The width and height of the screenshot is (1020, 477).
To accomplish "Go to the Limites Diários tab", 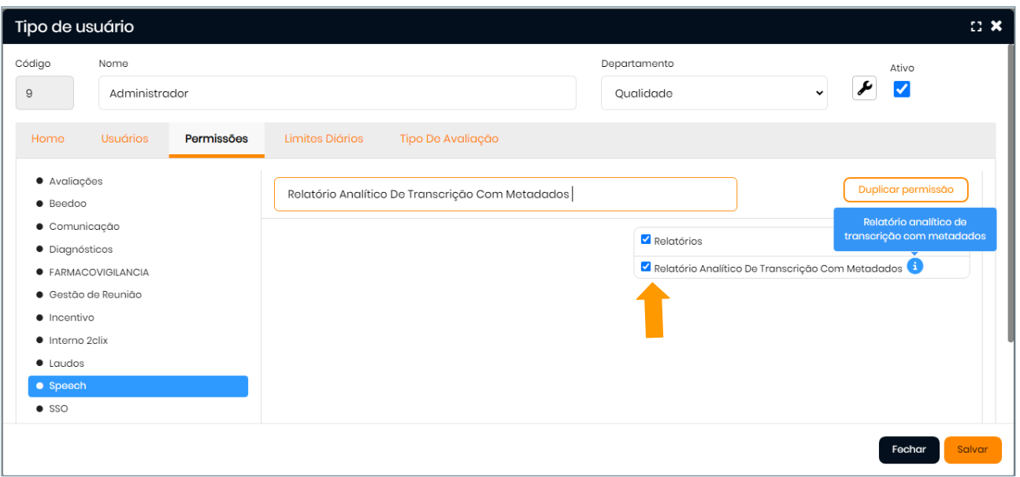I will click(x=324, y=139).
